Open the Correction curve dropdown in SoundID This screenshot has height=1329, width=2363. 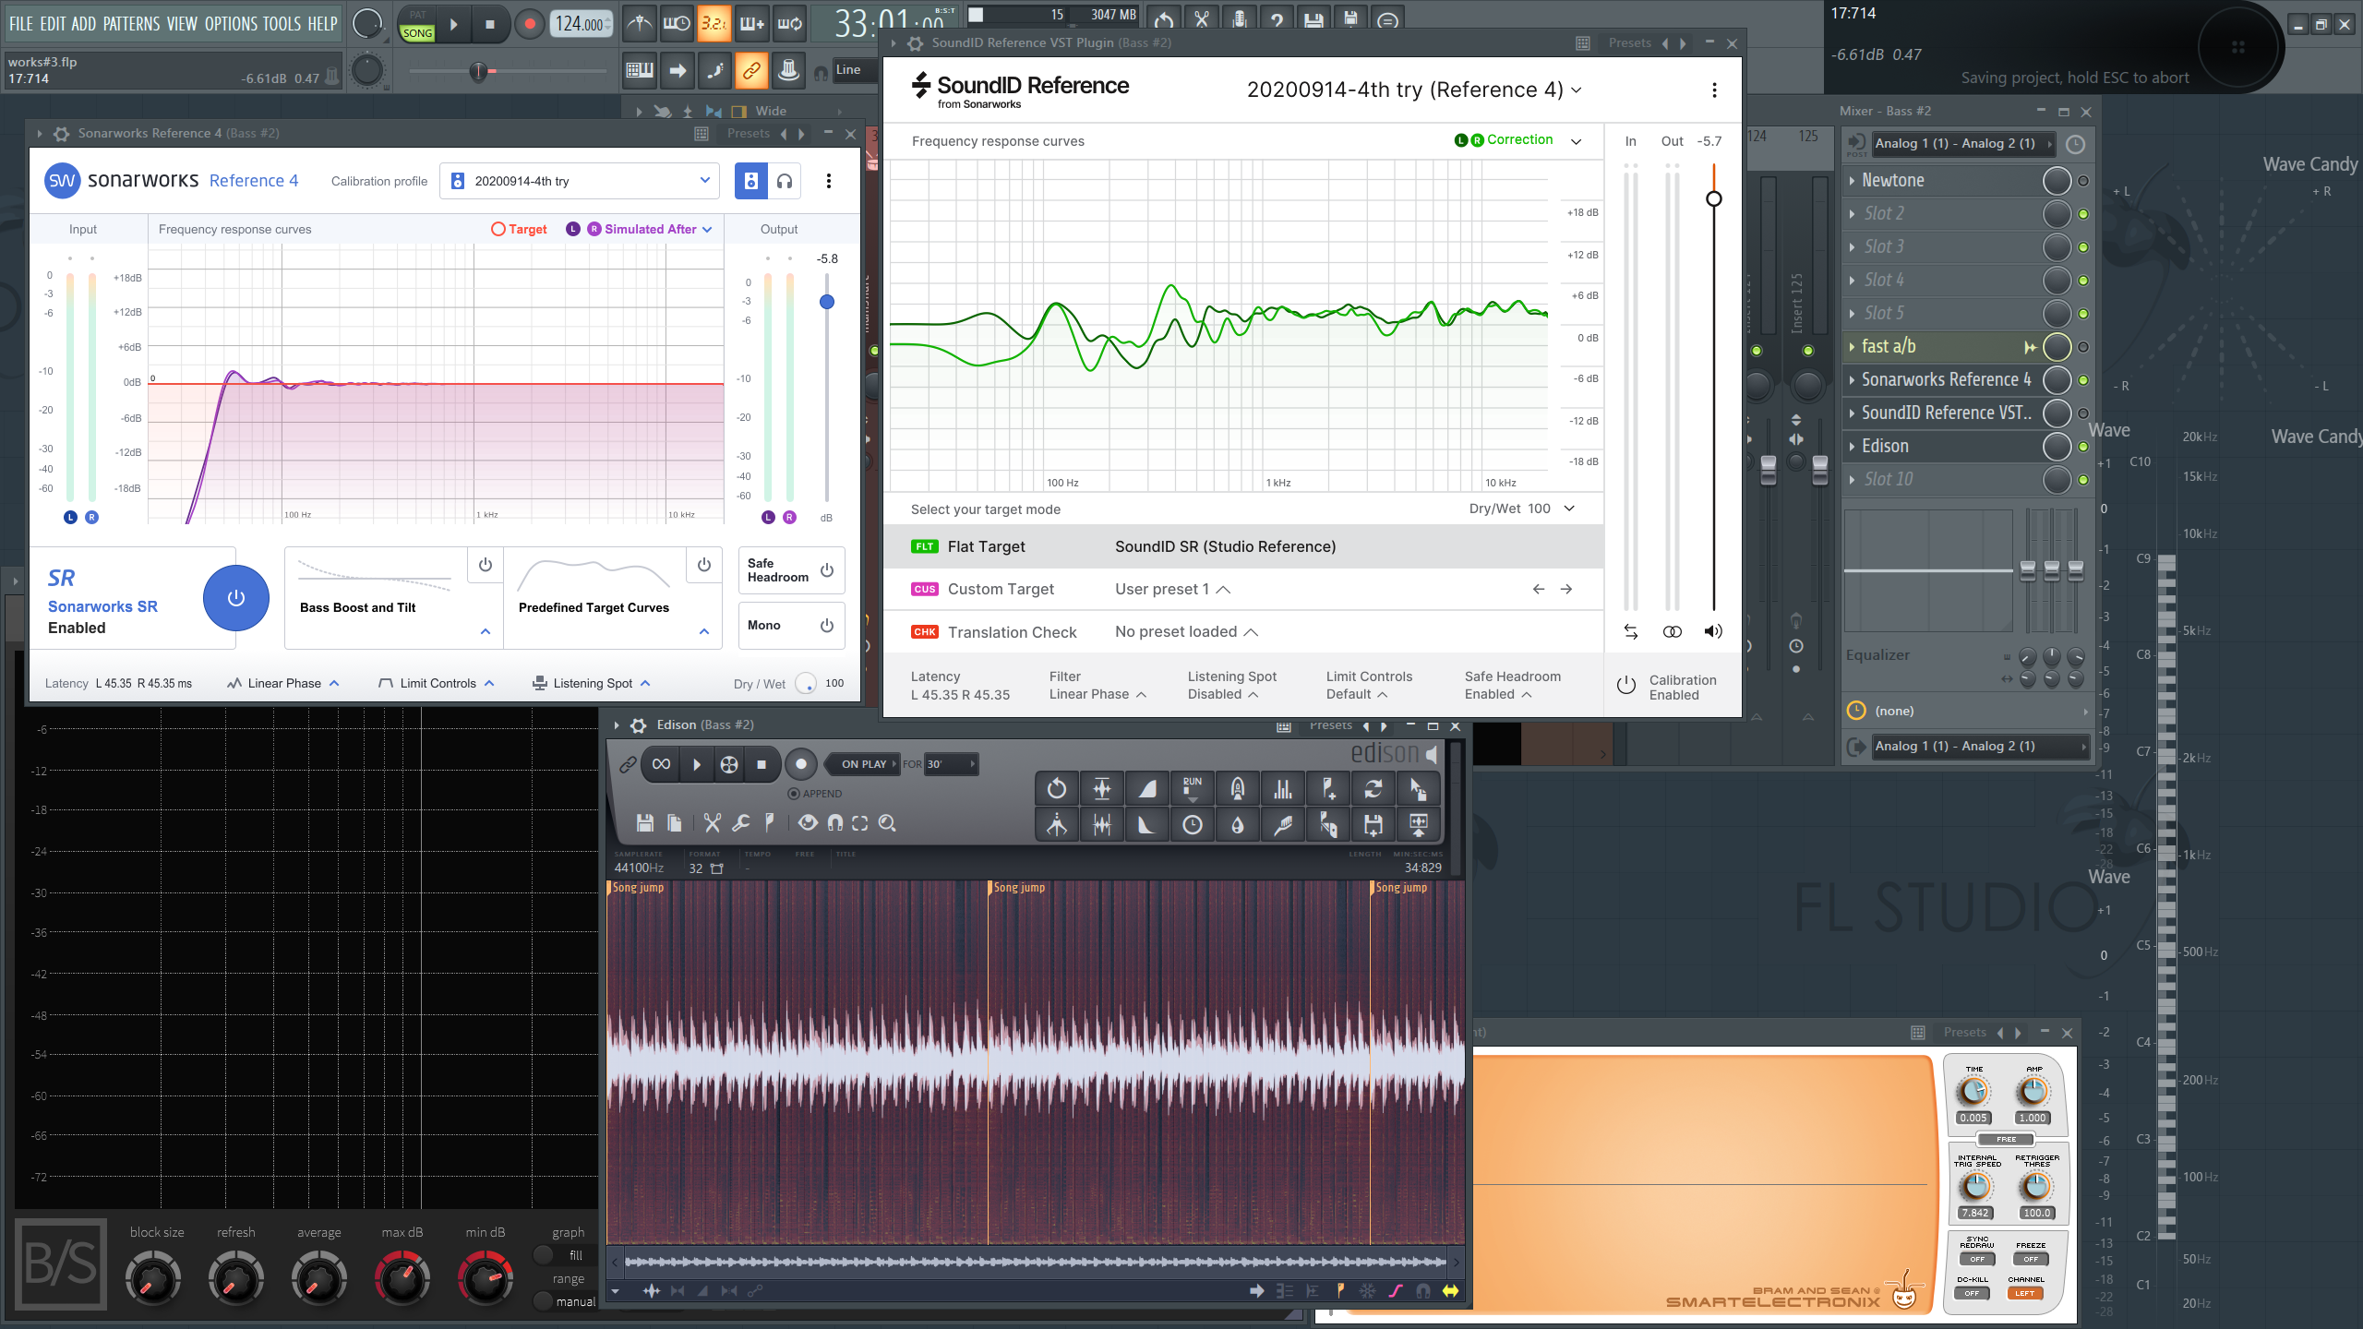tap(1577, 141)
